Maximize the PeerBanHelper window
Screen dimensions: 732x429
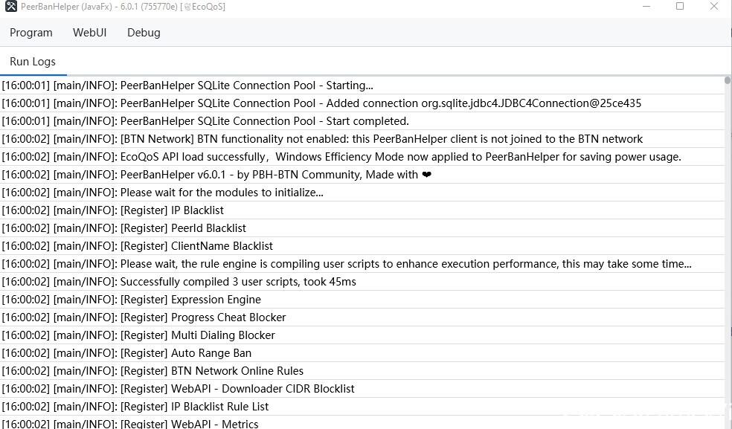680,7
